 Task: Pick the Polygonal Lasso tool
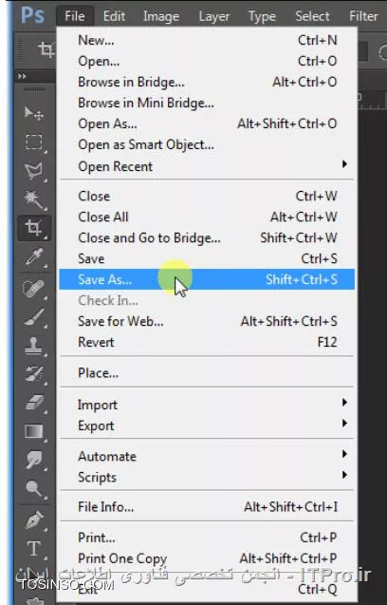point(34,171)
